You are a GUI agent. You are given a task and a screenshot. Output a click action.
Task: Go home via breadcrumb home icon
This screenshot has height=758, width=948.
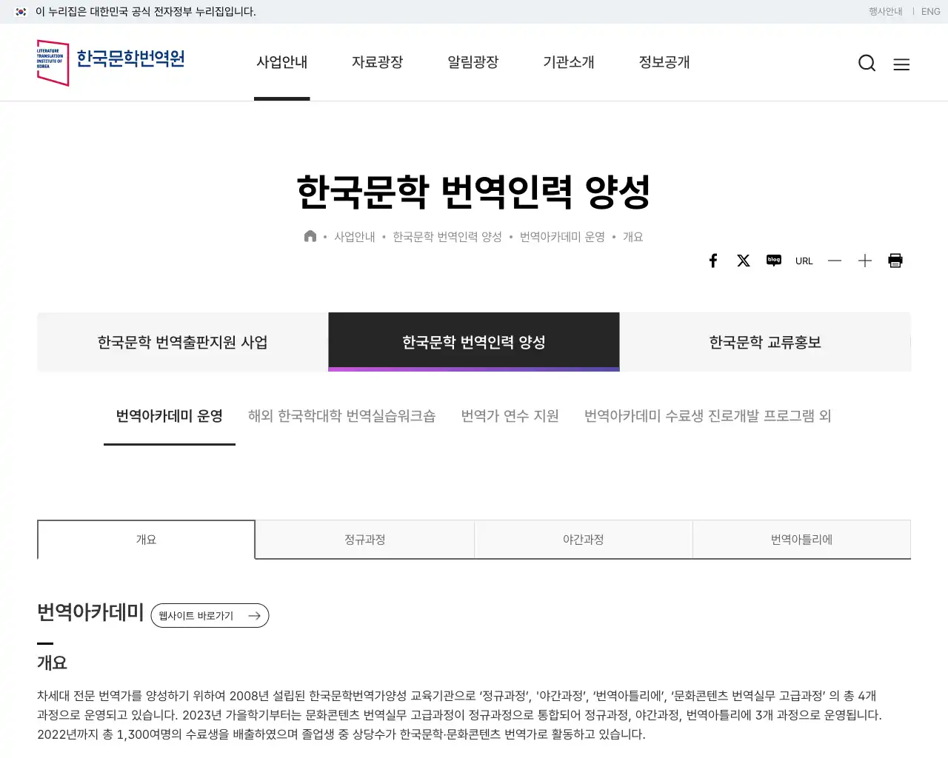pos(310,236)
